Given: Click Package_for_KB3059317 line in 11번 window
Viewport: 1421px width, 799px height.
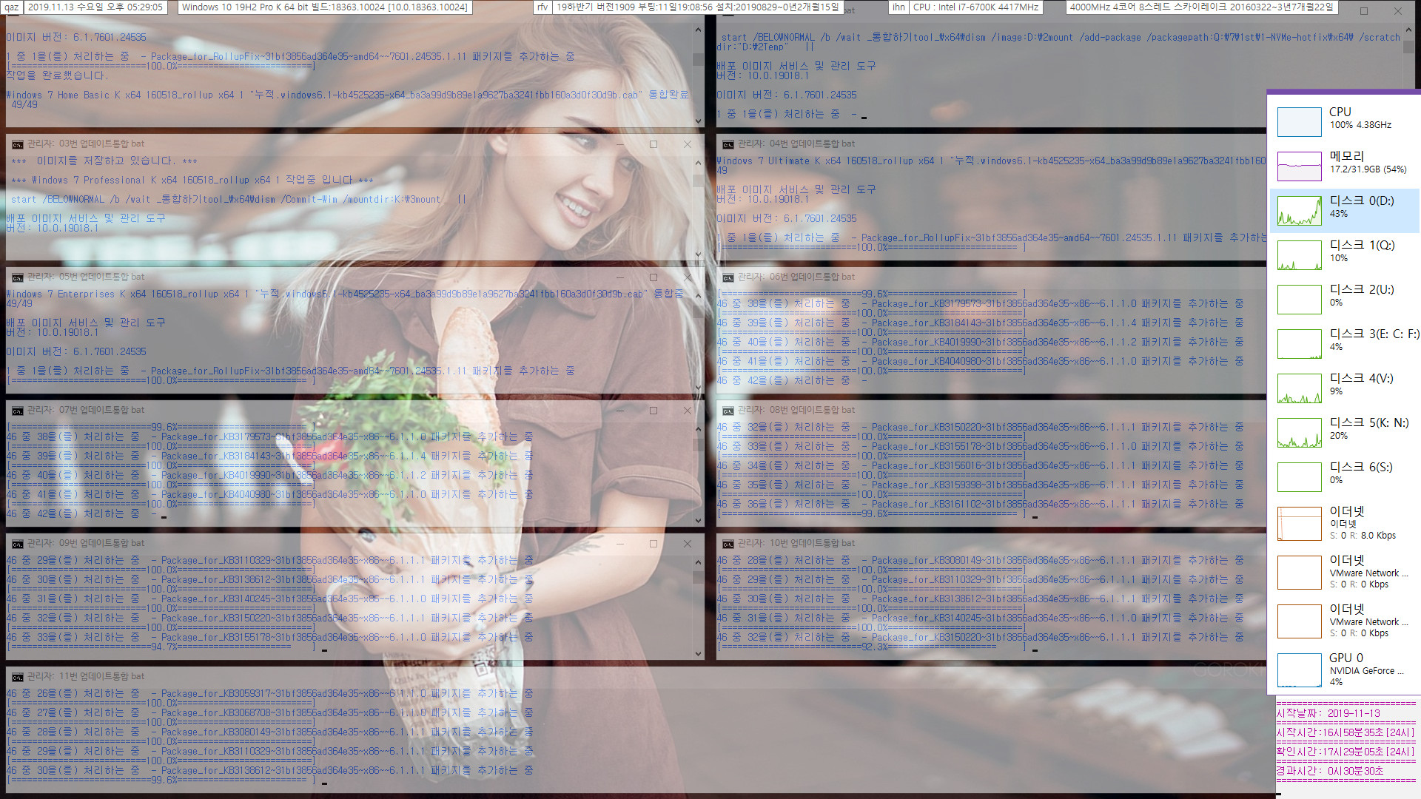Looking at the screenshot, I should tap(269, 694).
